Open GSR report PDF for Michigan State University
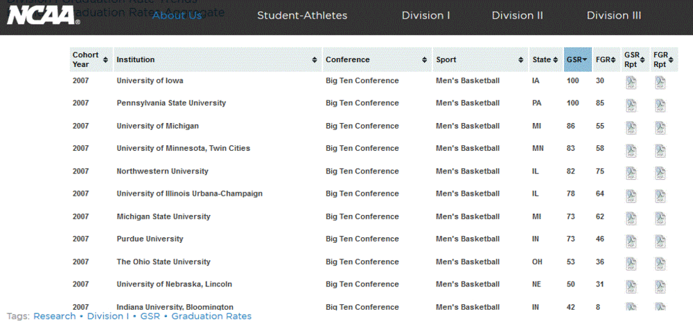The width and height of the screenshot is (693, 332). [631, 219]
